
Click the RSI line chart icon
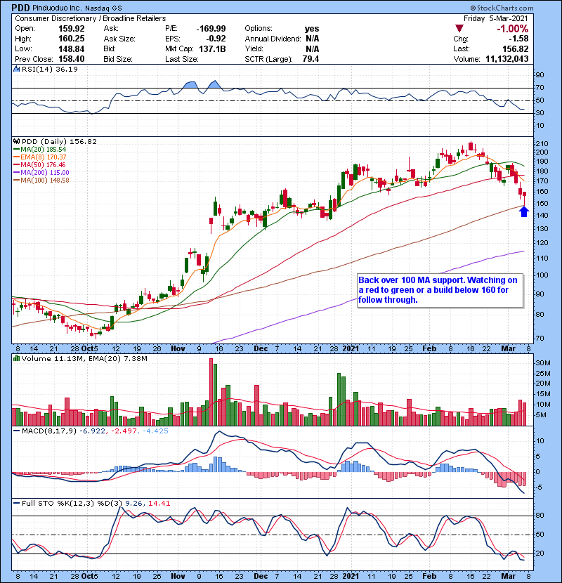16,69
